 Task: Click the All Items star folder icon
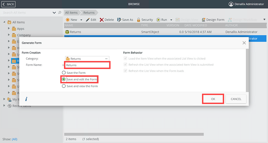9,22
